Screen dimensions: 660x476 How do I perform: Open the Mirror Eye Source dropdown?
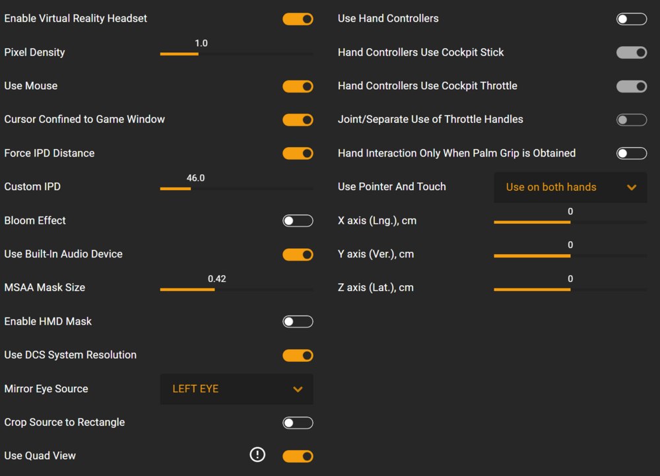pyautogui.click(x=236, y=389)
